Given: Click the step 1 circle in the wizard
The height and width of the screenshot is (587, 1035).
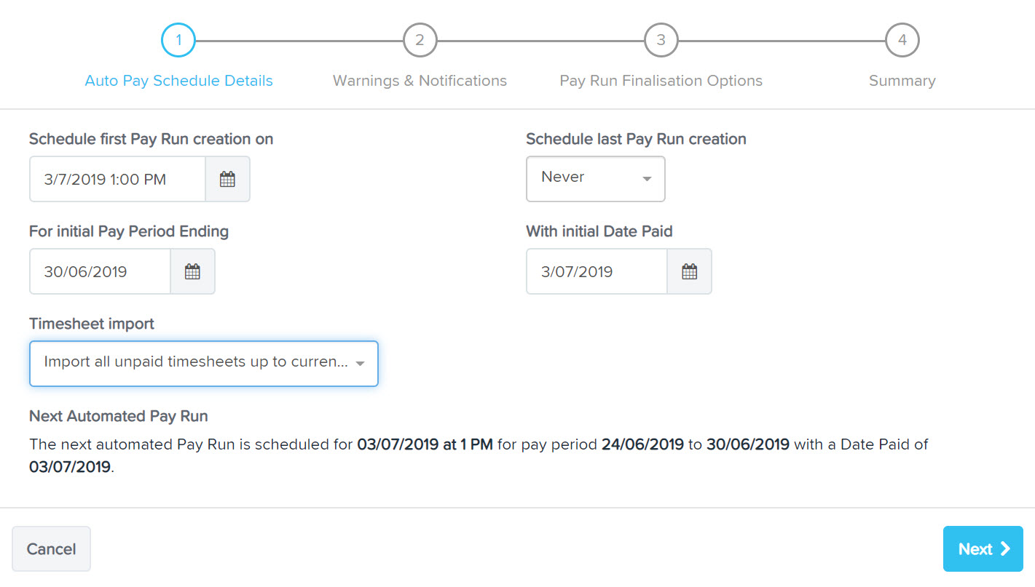Looking at the screenshot, I should point(178,40).
